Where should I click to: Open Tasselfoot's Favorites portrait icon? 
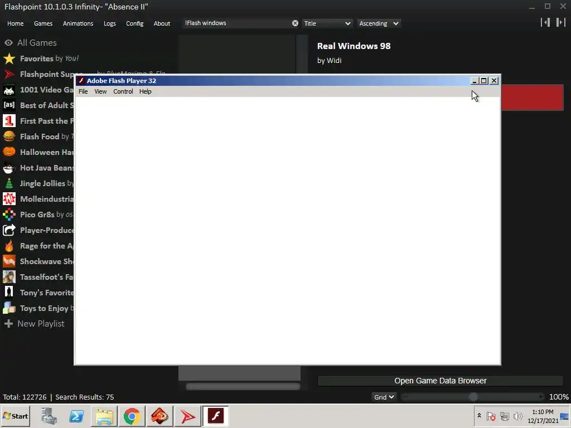pos(9,277)
